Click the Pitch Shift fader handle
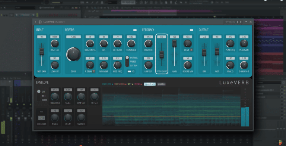 tap(162, 55)
